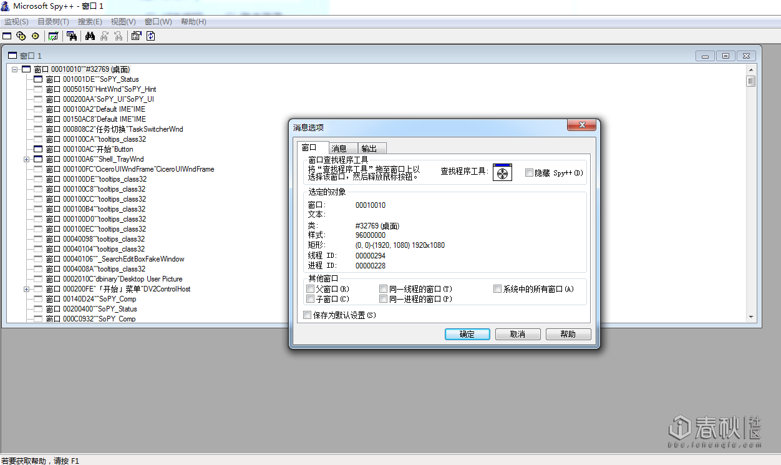Click the binoculars Search icon
The height and width of the screenshot is (465, 781).
pos(90,36)
